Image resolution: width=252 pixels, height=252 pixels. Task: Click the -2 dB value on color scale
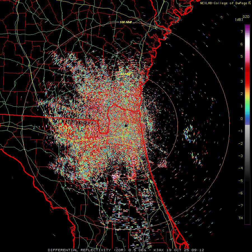(x=241, y=144)
